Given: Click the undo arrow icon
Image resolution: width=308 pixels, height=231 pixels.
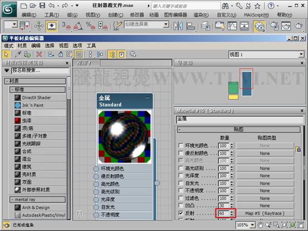Looking at the screenshot, I should [51, 6].
